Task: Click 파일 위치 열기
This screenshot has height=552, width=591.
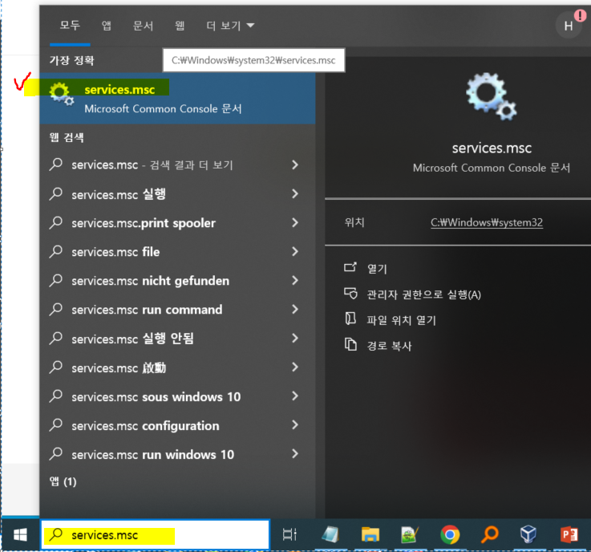Action: click(x=402, y=320)
